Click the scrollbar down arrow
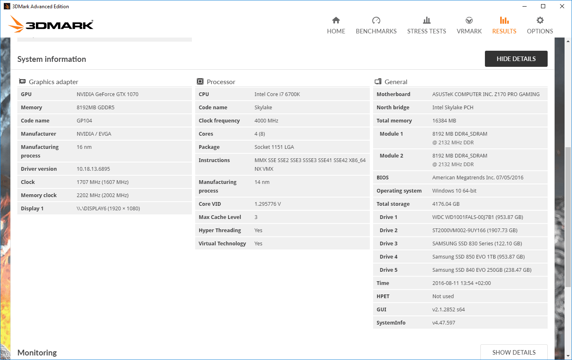The width and height of the screenshot is (572, 360). (568, 356)
